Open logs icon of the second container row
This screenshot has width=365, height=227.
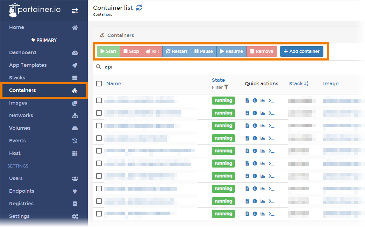(x=247, y=113)
